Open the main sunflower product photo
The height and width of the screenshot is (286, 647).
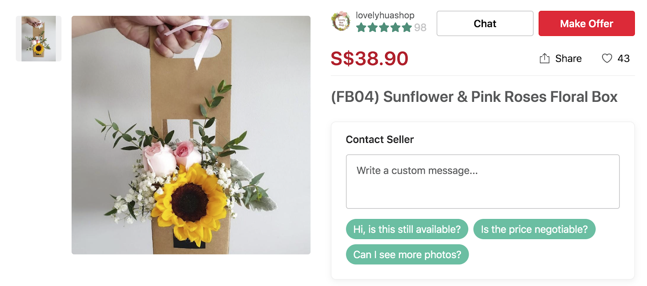tap(191, 135)
